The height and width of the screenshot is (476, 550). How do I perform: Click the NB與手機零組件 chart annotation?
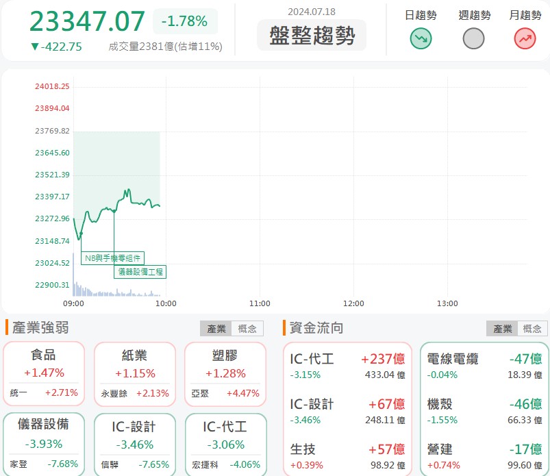112,258
